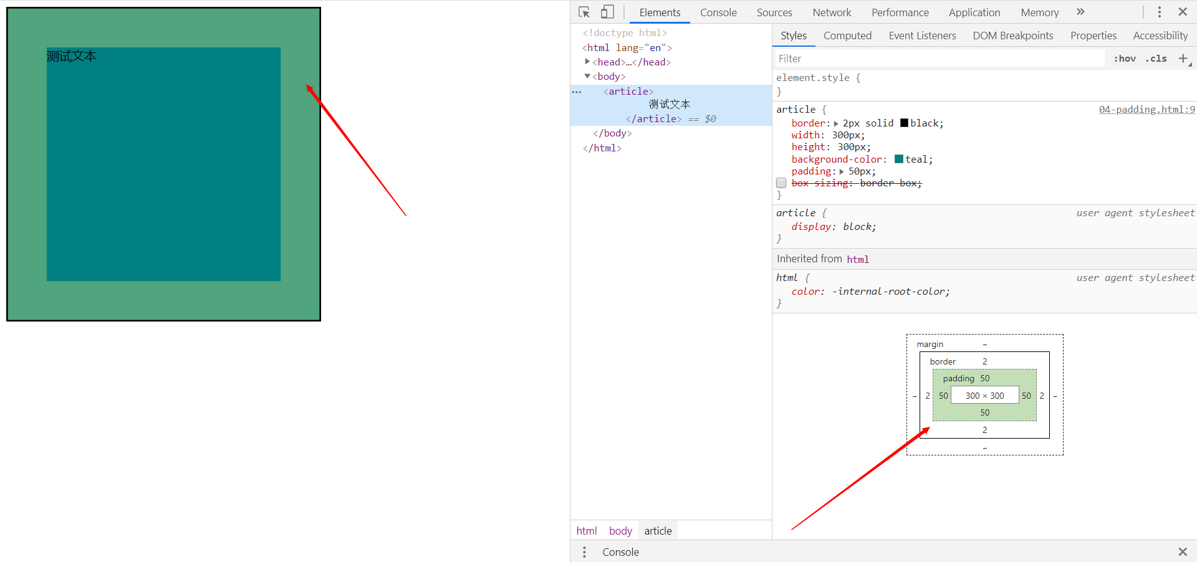
Task: Switch to the Computed sidebar tab
Action: [x=847, y=36]
